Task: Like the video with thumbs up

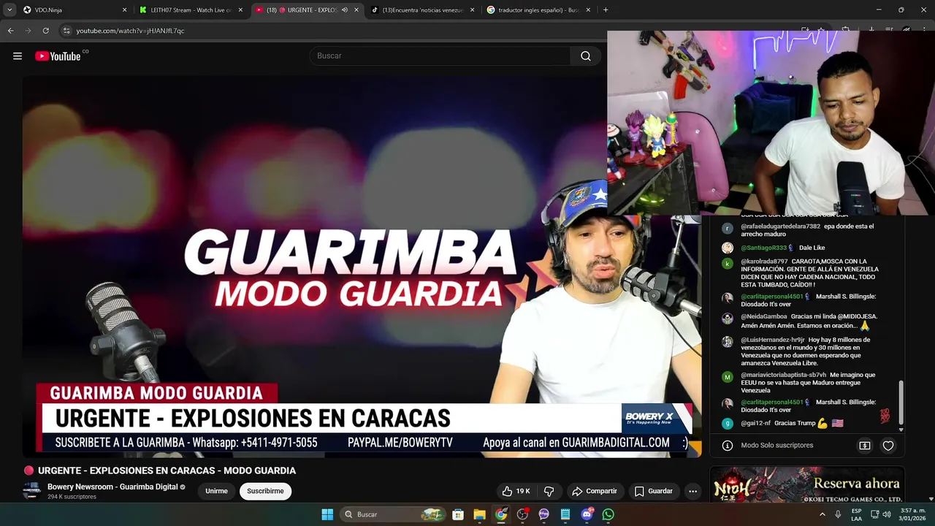Action: 516,491
